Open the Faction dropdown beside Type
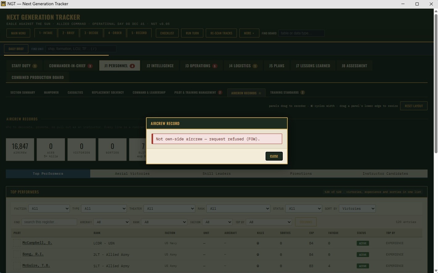Image resolution: width=438 pixels, height=273 pixels. click(x=49, y=209)
